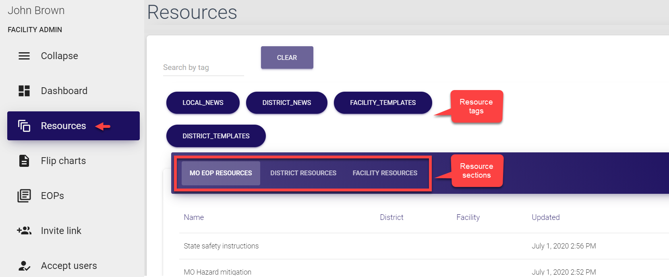The width and height of the screenshot is (669, 277).
Task: Focus the Search by tag field
Action: click(203, 68)
